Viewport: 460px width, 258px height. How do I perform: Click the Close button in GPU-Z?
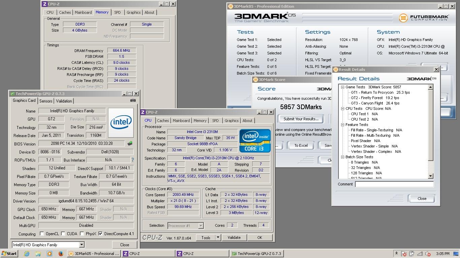(x=125, y=245)
